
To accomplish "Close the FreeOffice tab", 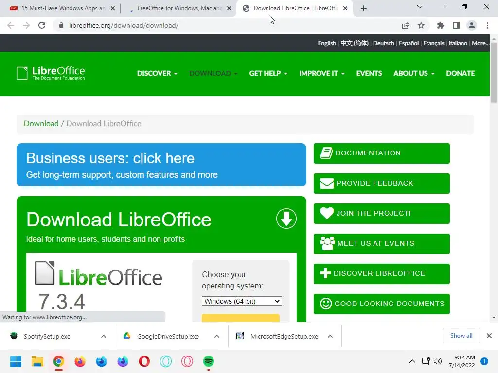I will [229, 9].
